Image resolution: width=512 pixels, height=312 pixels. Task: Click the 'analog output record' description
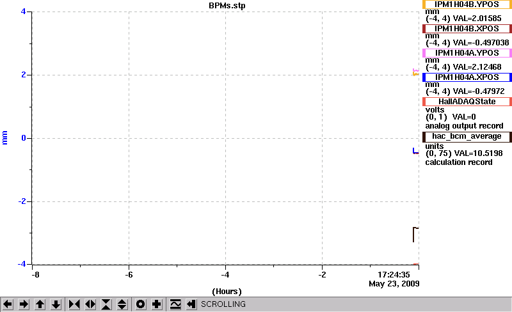coord(465,126)
